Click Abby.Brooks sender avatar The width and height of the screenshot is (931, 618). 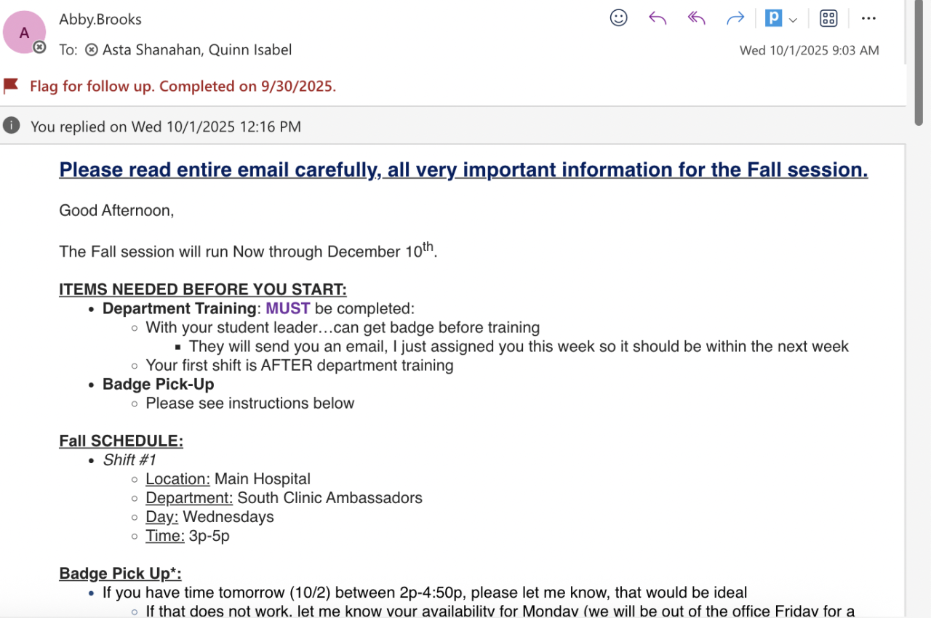click(24, 32)
